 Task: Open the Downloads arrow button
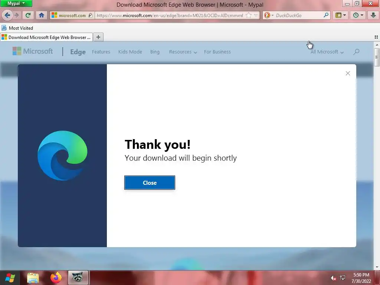[x=373, y=15]
